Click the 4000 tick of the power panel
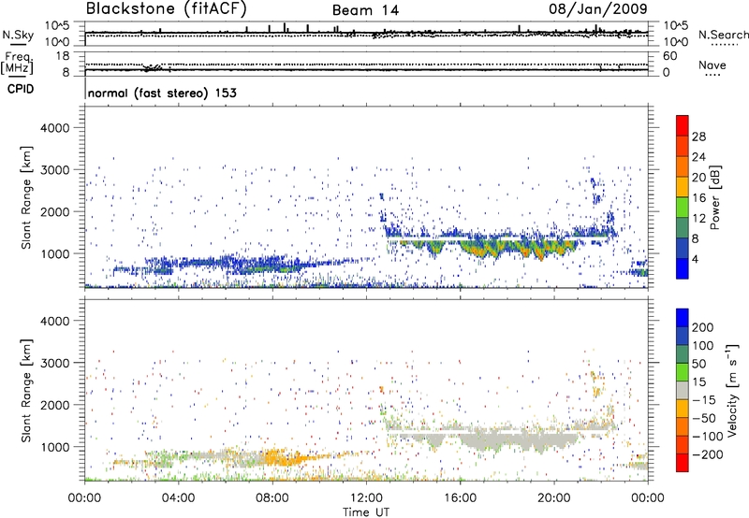Image resolution: width=749 pixels, height=518 pixels. click(x=54, y=128)
